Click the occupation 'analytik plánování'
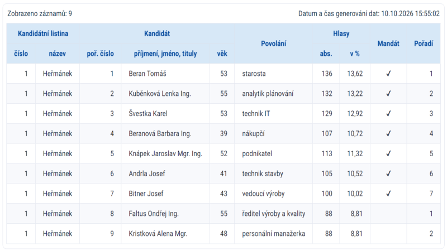The image size is (447, 251). 268,94
